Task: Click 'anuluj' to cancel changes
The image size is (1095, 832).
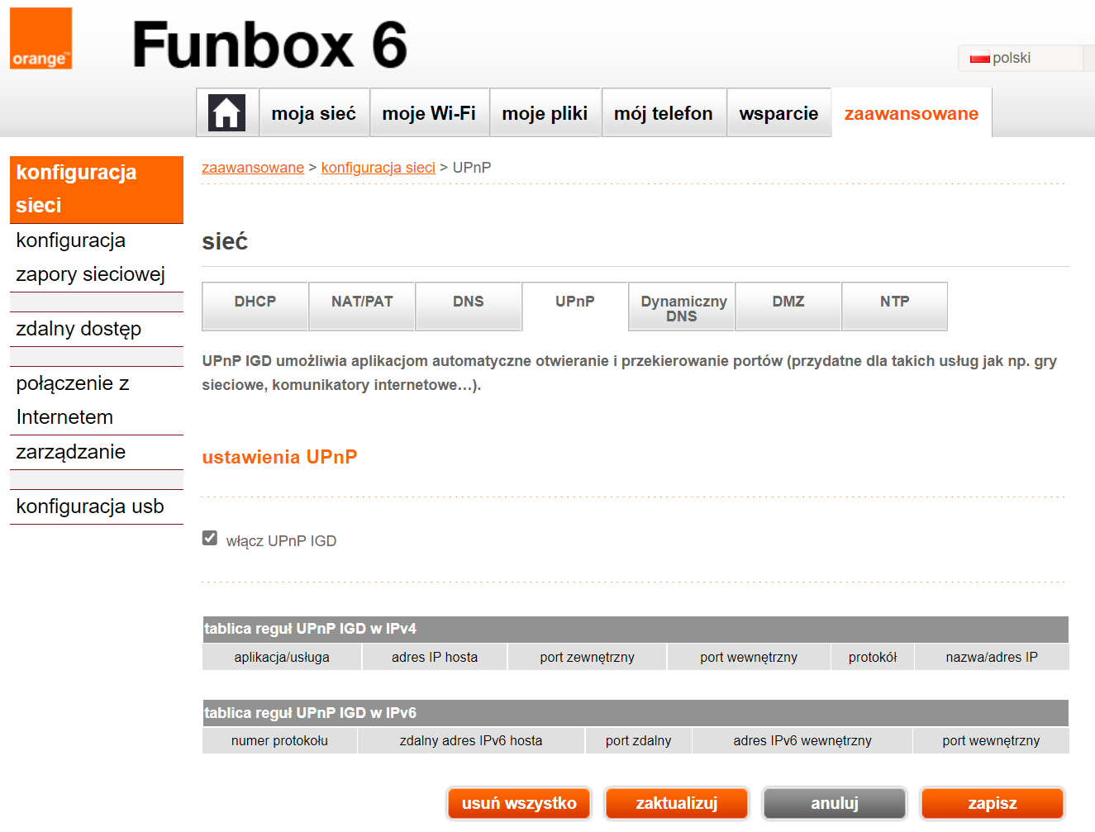Action: [x=834, y=802]
